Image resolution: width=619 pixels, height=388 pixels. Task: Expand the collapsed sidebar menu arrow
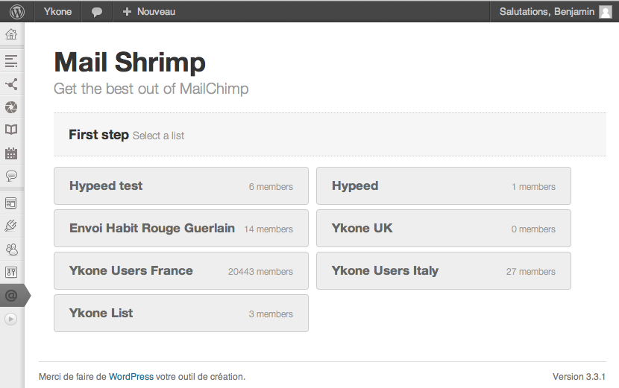pyautogui.click(x=11, y=319)
